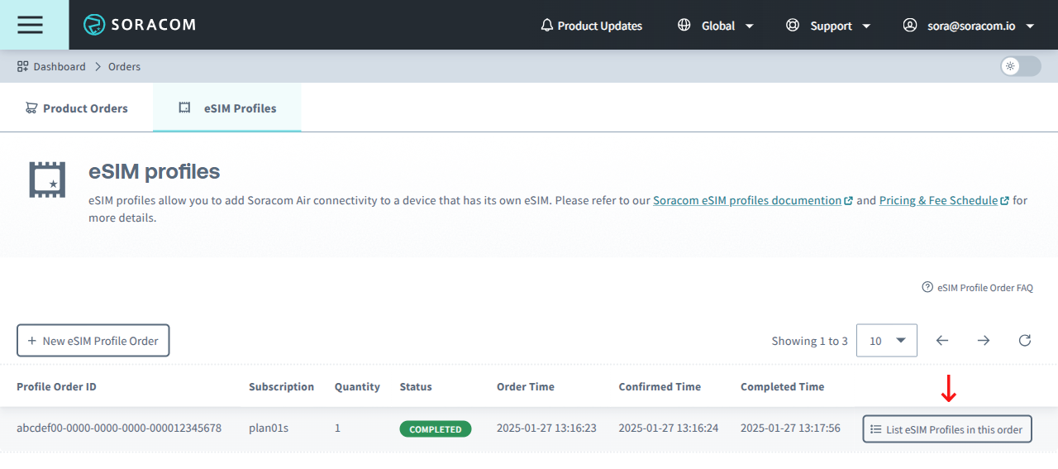Open the sora@soracom.io account menu
The height and width of the screenshot is (469, 1058).
(969, 26)
